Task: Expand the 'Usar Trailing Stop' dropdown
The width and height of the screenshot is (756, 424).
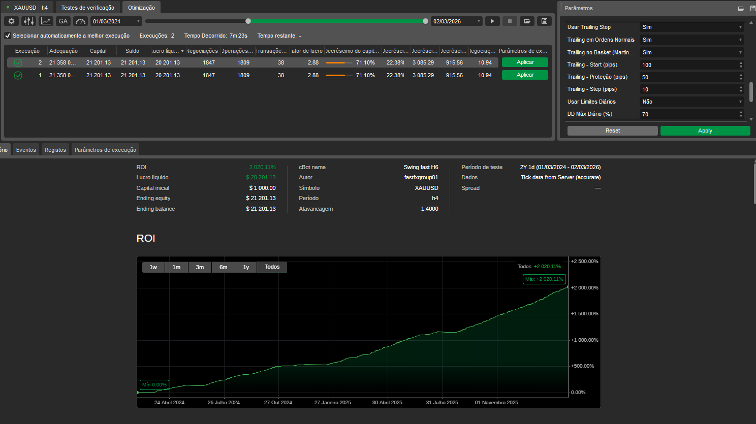Action: (x=691, y=27)
